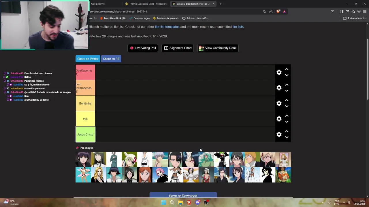
Task: Select the blonde woman in black thumbnail
Action: click(x=99, y=175)
